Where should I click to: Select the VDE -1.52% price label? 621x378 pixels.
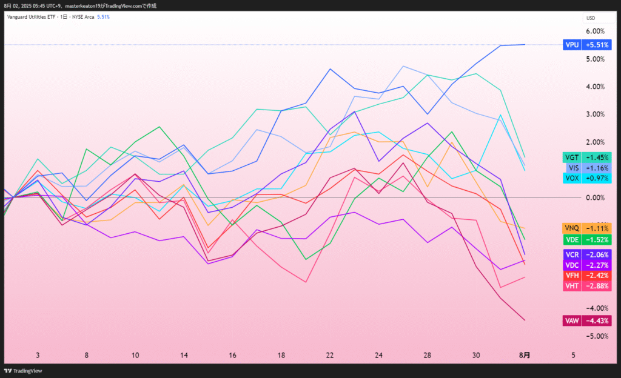(587, 240)
